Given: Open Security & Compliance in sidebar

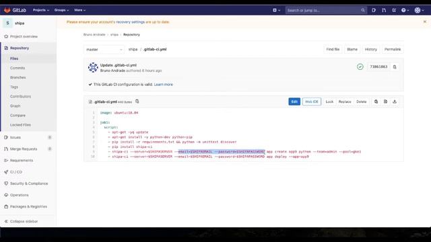Looking at the screenshot, I should pyautogui.click(x=29, y=184).
